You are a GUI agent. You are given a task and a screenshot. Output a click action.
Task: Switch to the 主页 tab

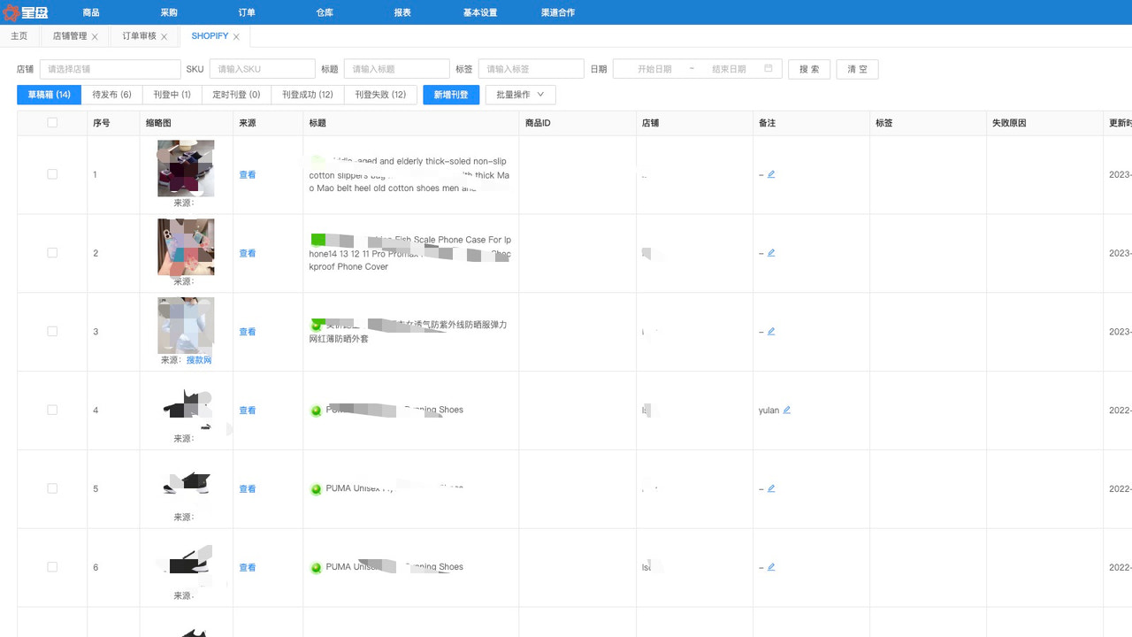tap(19, 36)
